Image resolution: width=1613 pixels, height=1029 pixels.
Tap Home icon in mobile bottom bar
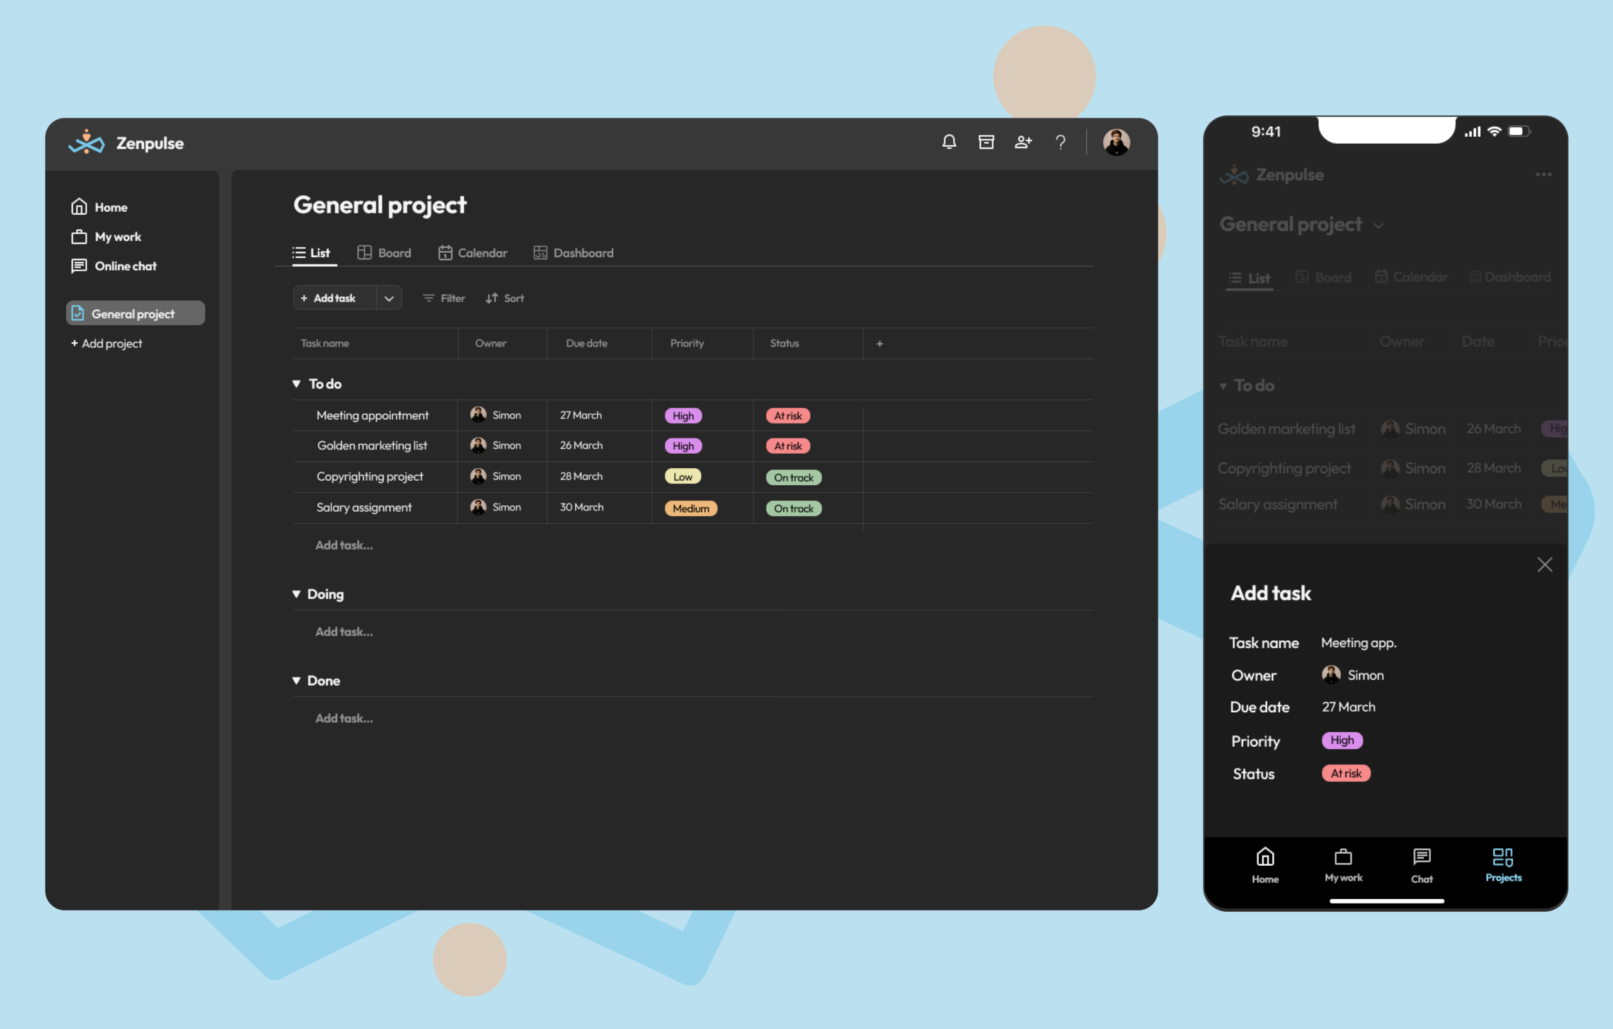click(x=1265, y=858)
